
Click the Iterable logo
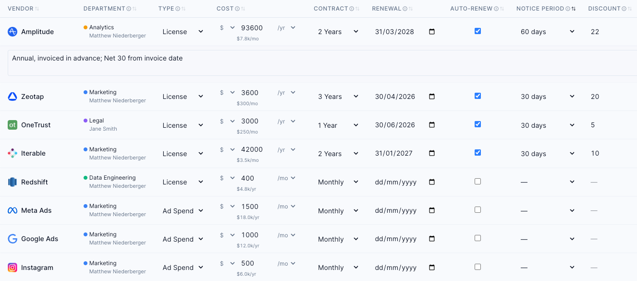click(12, 153)
